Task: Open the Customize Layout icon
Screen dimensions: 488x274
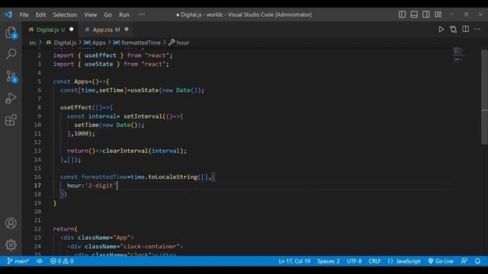Action: [x=438, y=14]
